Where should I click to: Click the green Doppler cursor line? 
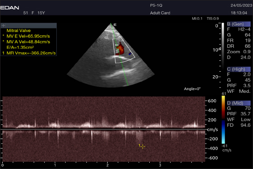(119, 55)
